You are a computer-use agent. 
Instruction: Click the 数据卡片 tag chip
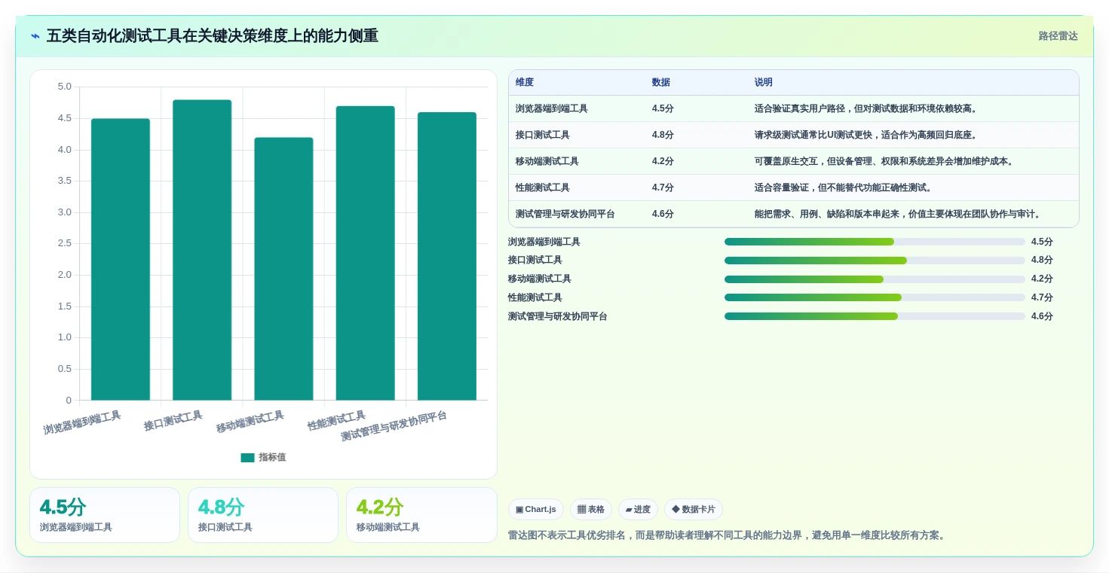point(694,510)
